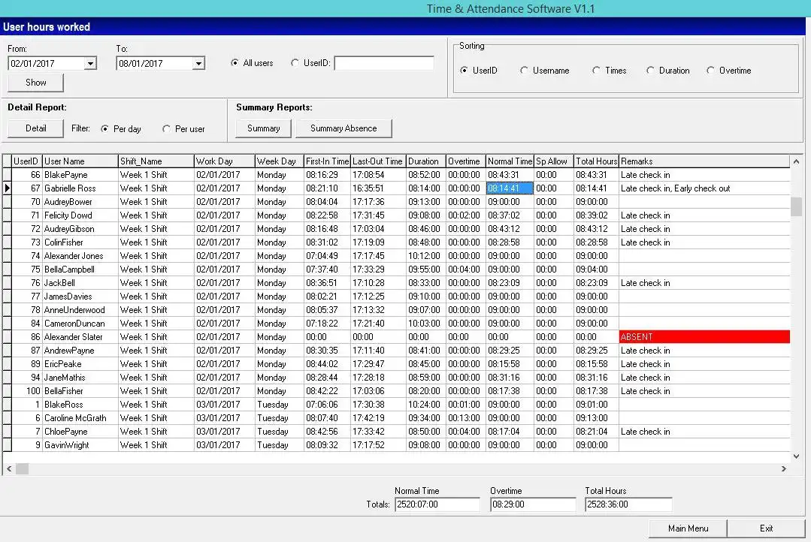Open the From date dropdown arrow
The height and width of the screenshot is (542, 811).
90,64
